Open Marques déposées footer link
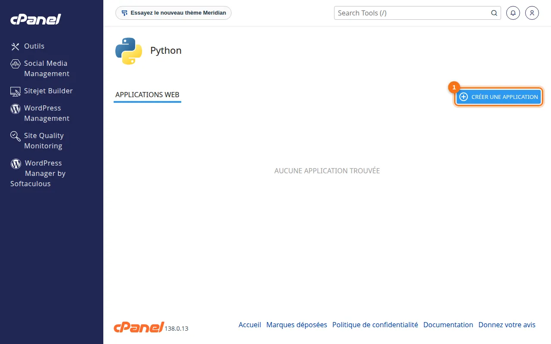Viewport: 551px width, 344px height. click(x=297, y=325)
